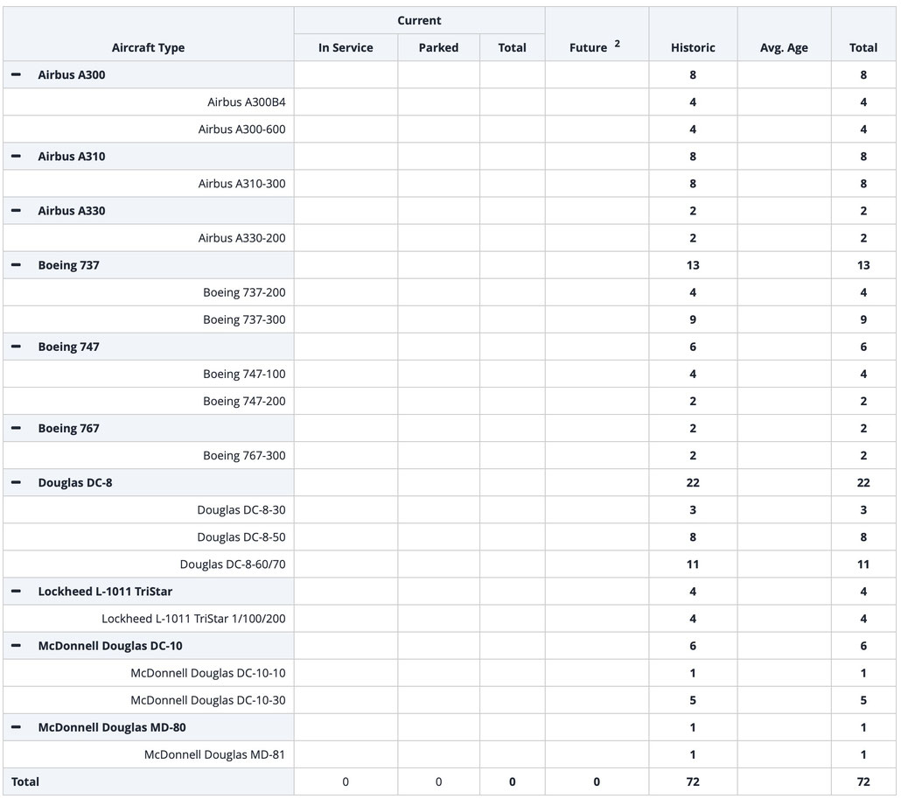Collapse the Boeing 767 group
Screen dimensions: 901x799
click(16, 428)
